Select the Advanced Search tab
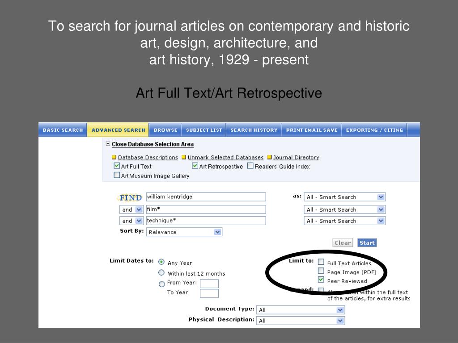This screenshot has width=458, height=343. point(118,130)
